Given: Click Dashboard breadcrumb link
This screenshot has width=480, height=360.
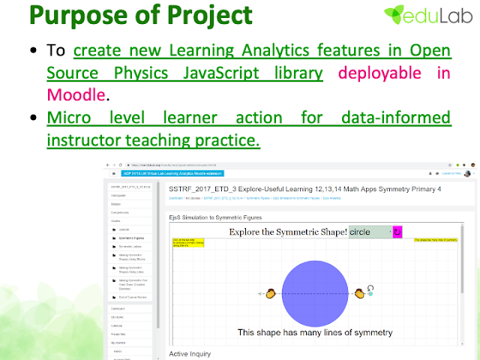Looking at the screenshot, I should pyautogui.click(x=175, y=198).
